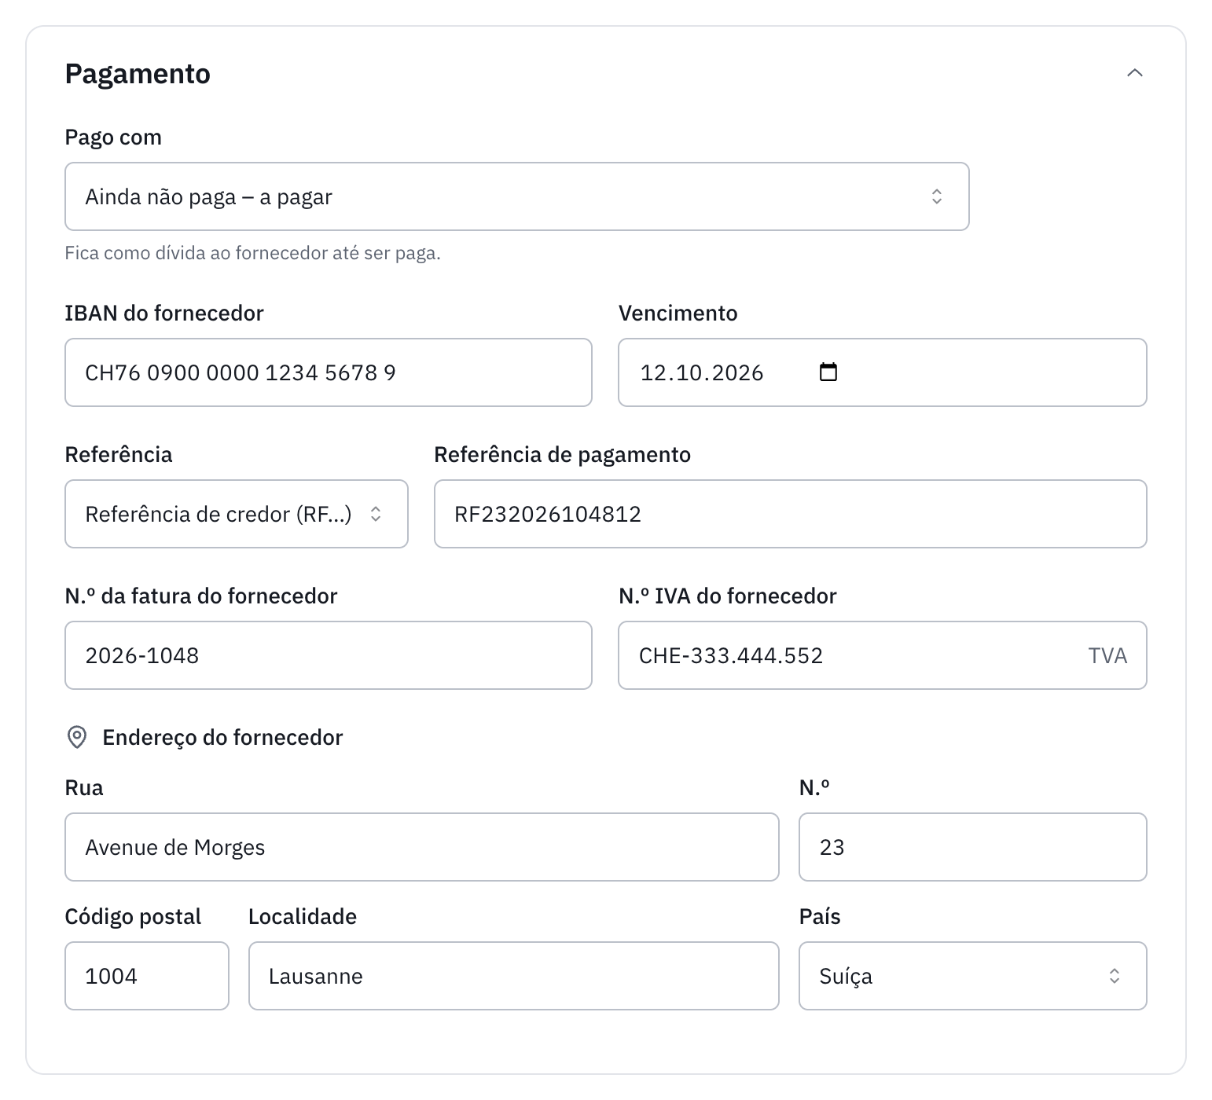Open the Referência type dropdown
Image resolution: width=1212 pixels, height=1100 pixels.
coord(237,514)
